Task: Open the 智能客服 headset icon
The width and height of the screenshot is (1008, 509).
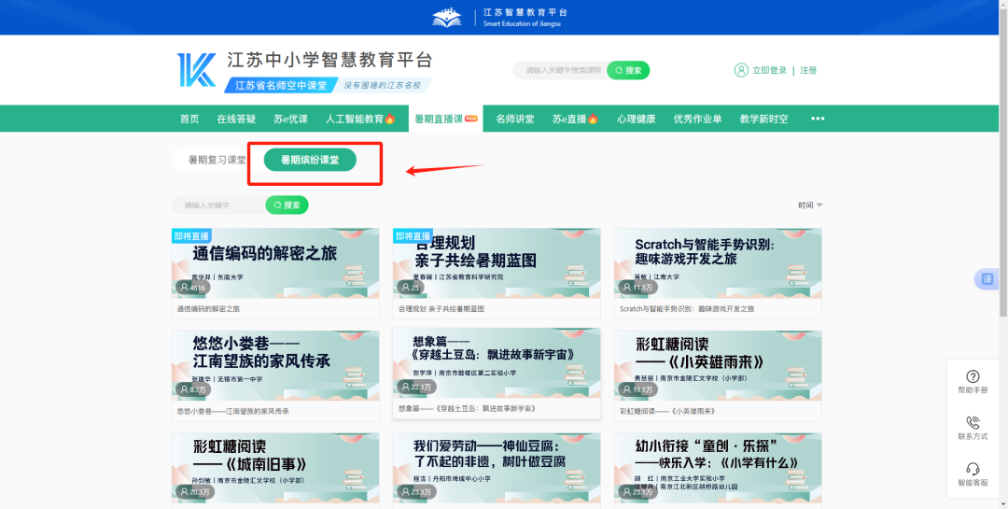Action: click(x=973, y=469)
